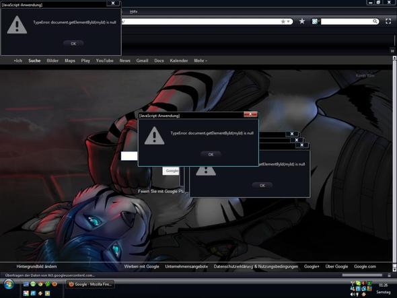Image resolution: width=397 pixels, height=298 pixels.
Task: Open Kalender in the Google bar
Action: [179, 61]
